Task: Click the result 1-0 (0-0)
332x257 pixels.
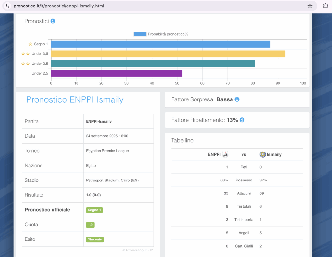Action: 93,195
